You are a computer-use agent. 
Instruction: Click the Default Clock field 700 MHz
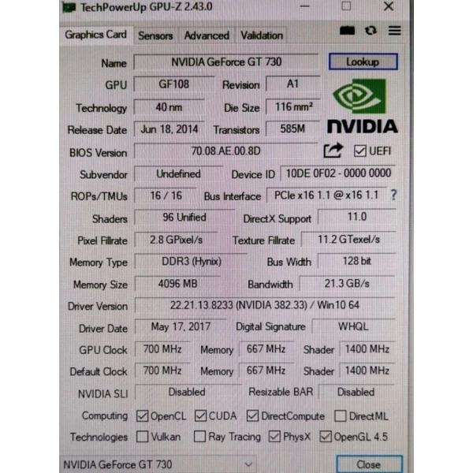click(162, 371)
